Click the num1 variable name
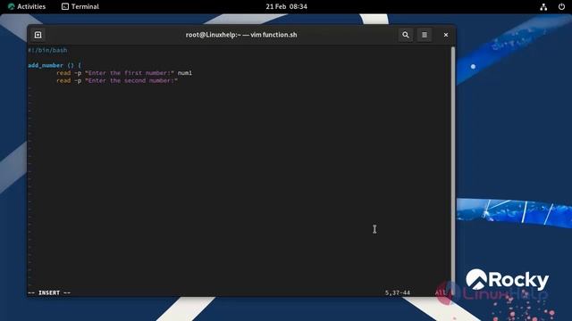This screenshot has height=321, width=572. pyautogui.click(x=185, y=73)
